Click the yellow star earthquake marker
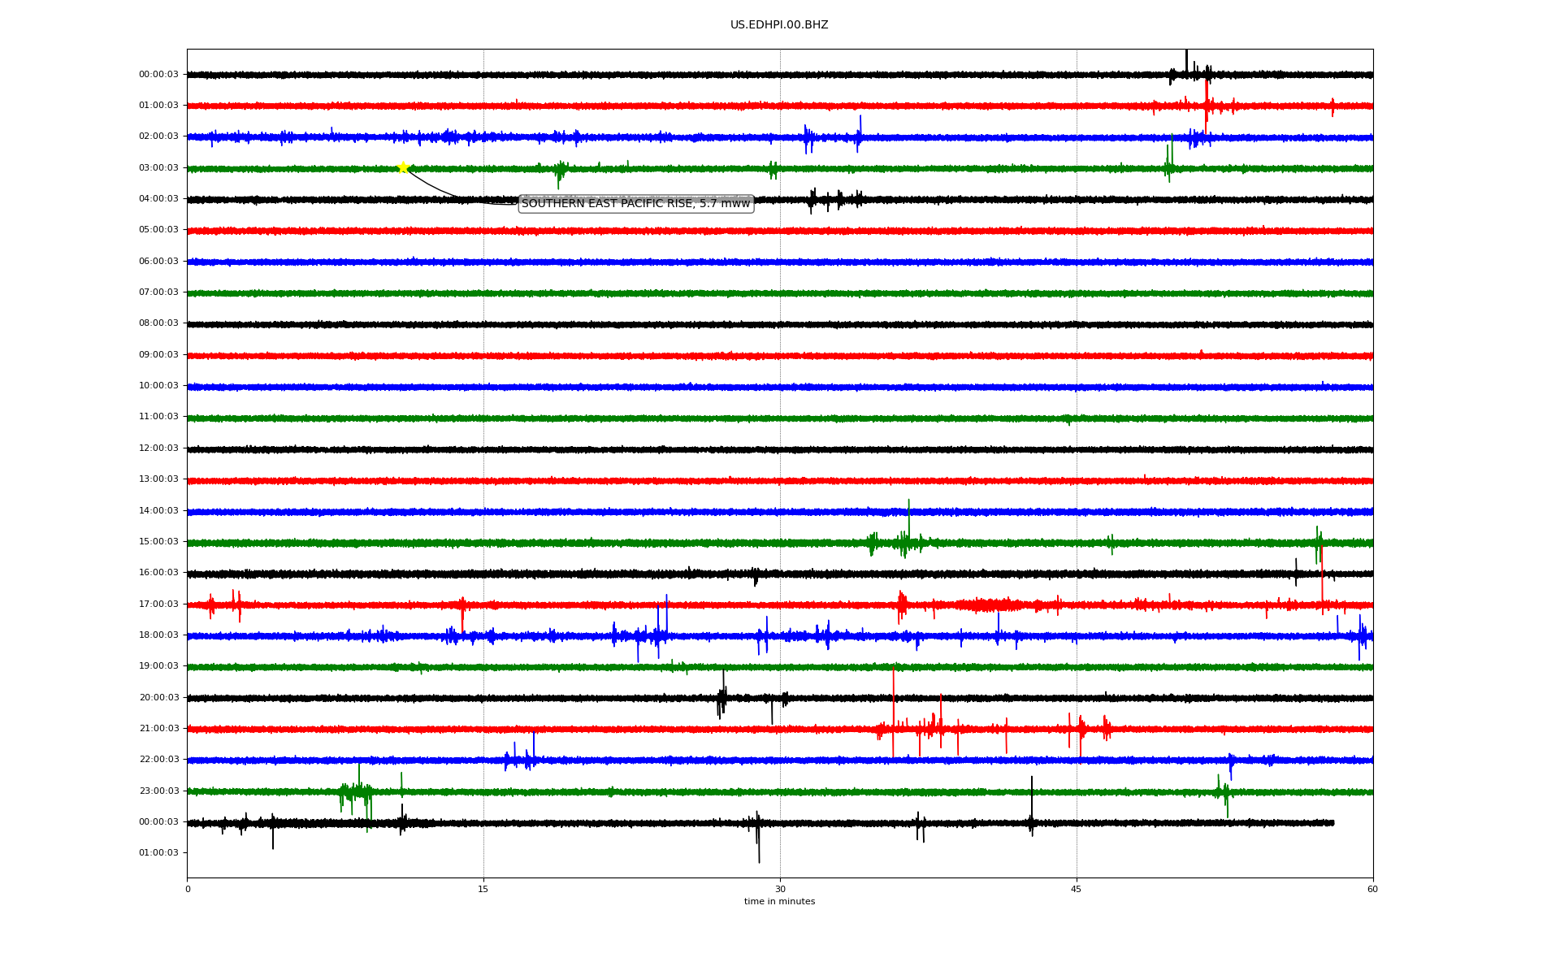1560x975 pixels. (403, 167)
